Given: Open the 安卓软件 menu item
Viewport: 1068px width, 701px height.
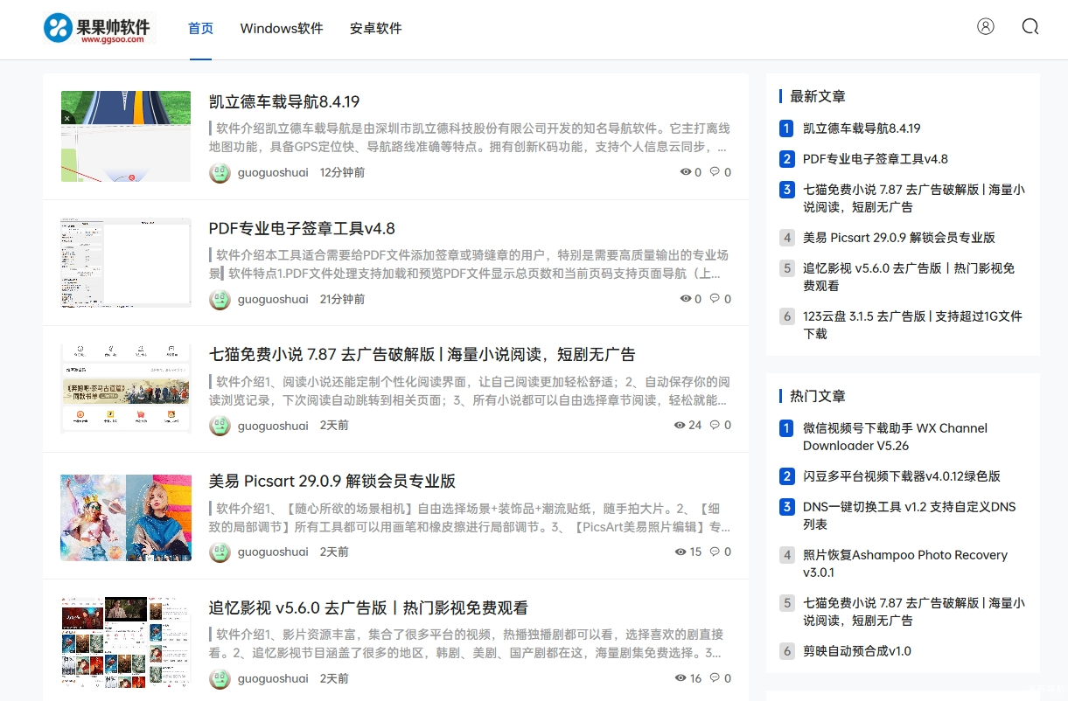Looking at the screenshot, I should coord(375,28).
